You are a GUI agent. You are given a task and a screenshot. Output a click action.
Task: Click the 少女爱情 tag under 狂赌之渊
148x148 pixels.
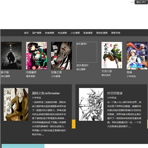pyautogui.click(x=56, y=76)
